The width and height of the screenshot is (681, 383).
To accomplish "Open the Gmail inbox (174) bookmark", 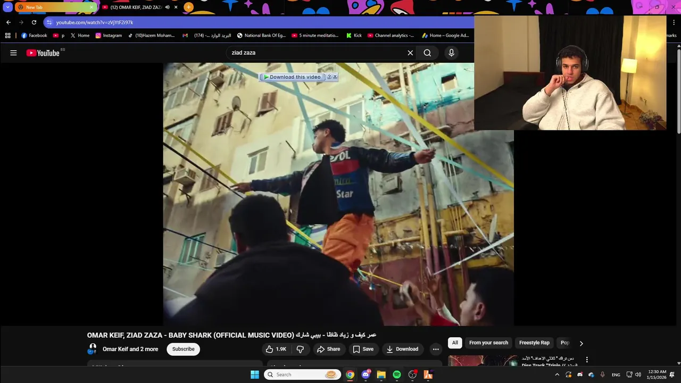I will pyautogui.click(x=206, y=36).
